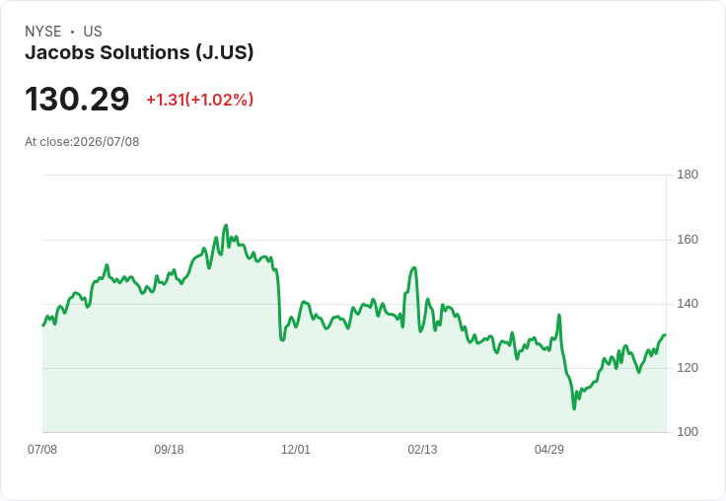Click the Jacobs Solutions (J.US) title

pos(139,52)
